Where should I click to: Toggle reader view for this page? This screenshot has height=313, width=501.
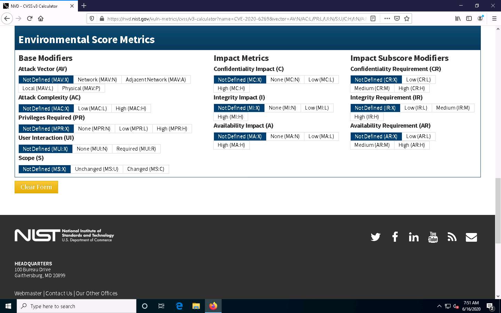coord(373,18)
